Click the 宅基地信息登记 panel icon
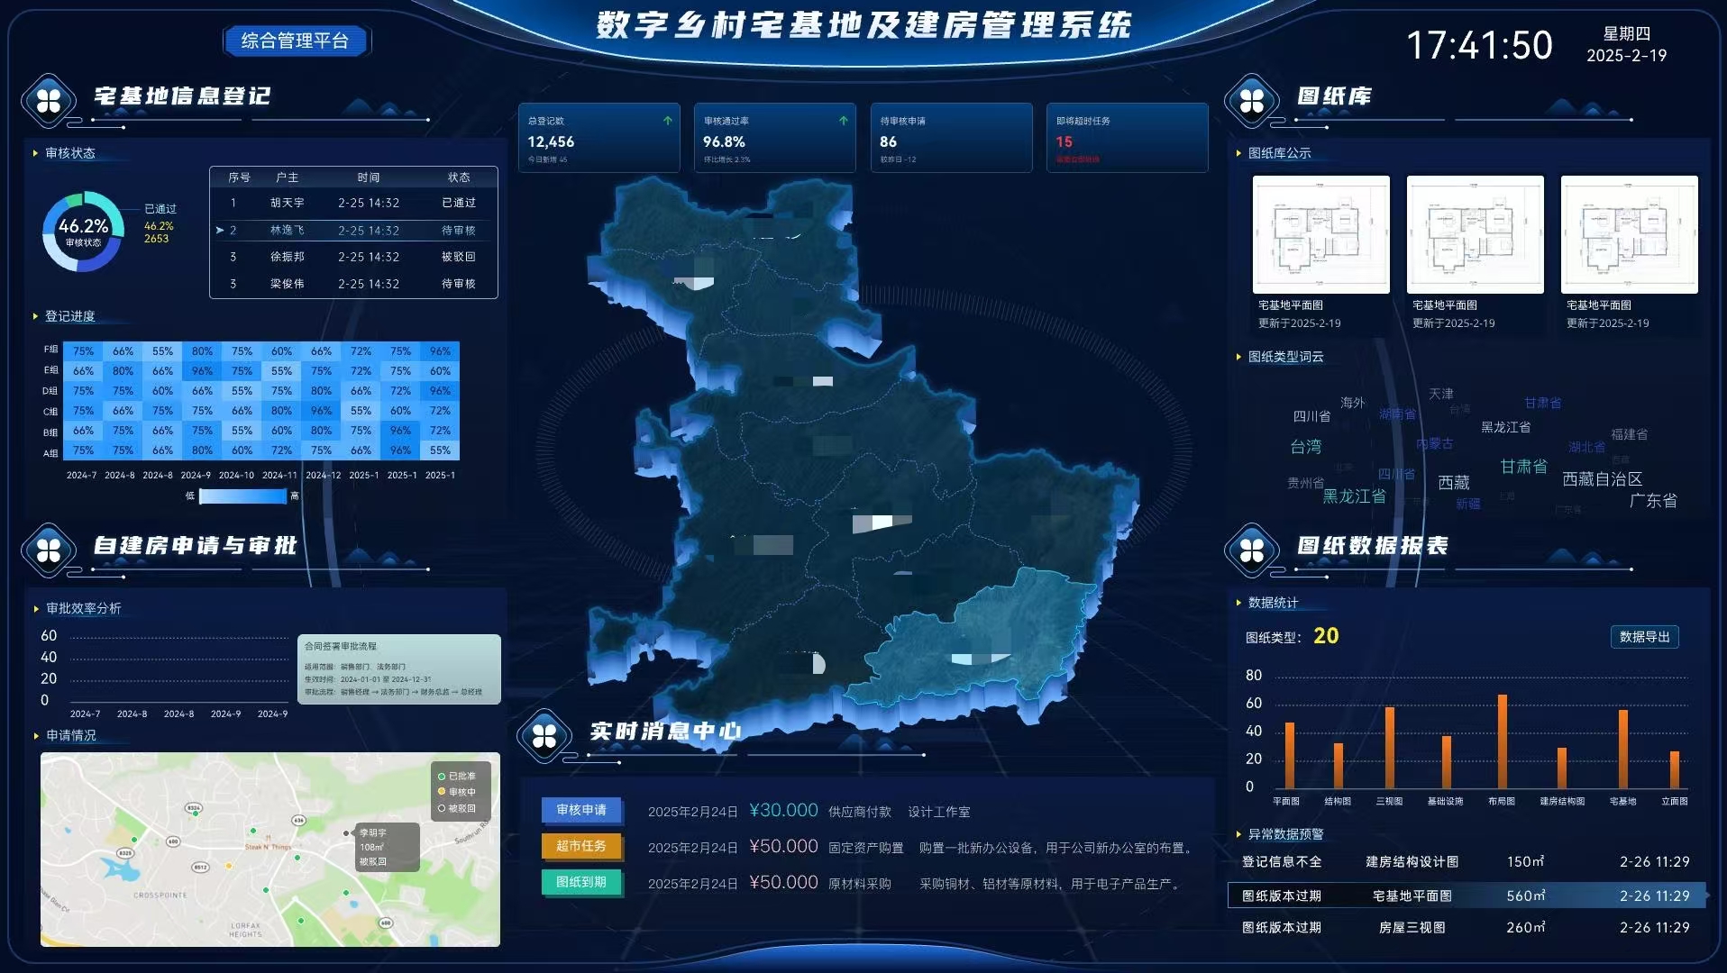 (50, 101)
